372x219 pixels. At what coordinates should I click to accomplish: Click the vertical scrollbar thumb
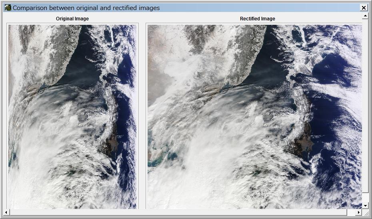(x=365, y=106)
